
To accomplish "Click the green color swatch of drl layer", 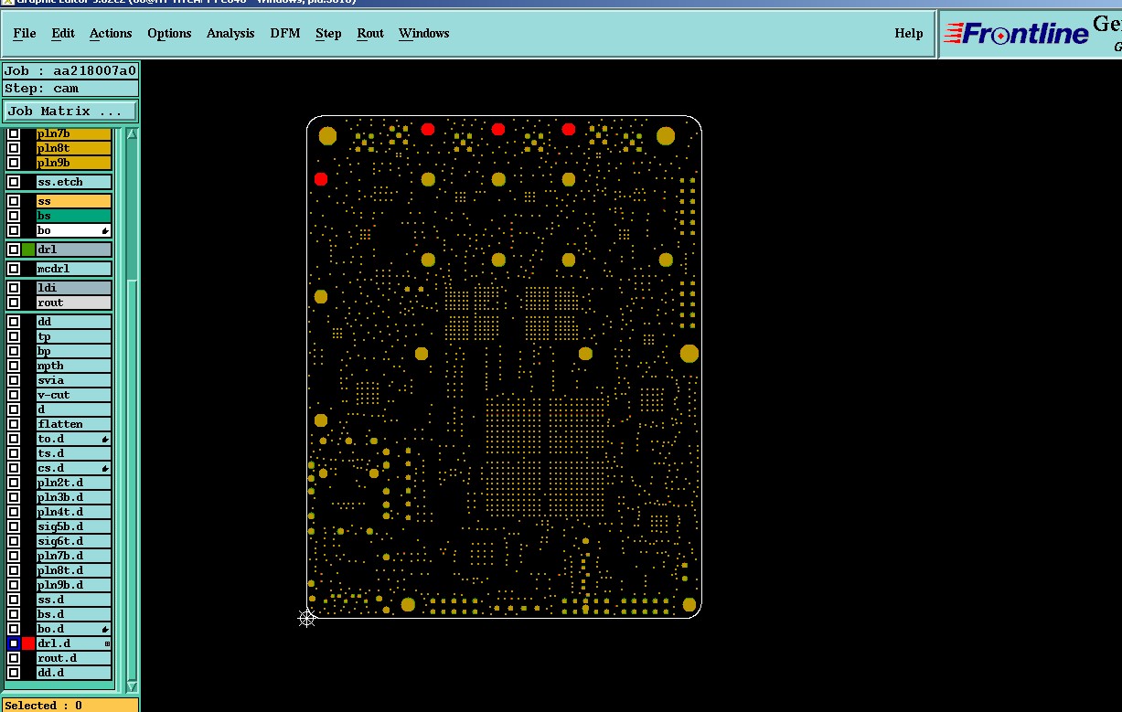I will tap(28, 250).
